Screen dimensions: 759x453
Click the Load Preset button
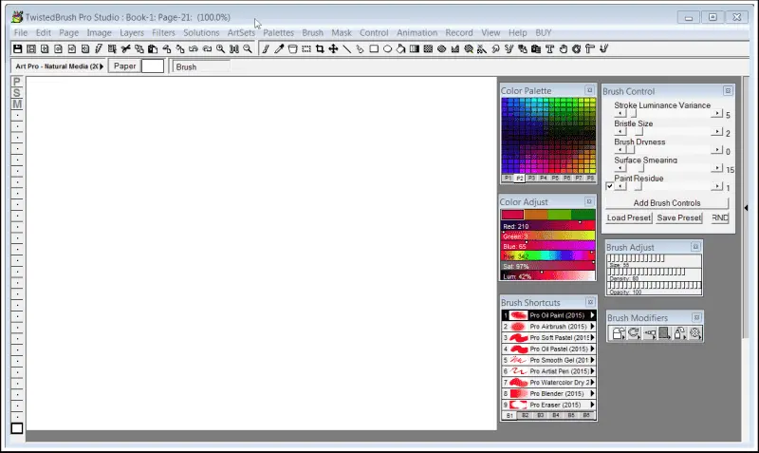click(629, 218)
